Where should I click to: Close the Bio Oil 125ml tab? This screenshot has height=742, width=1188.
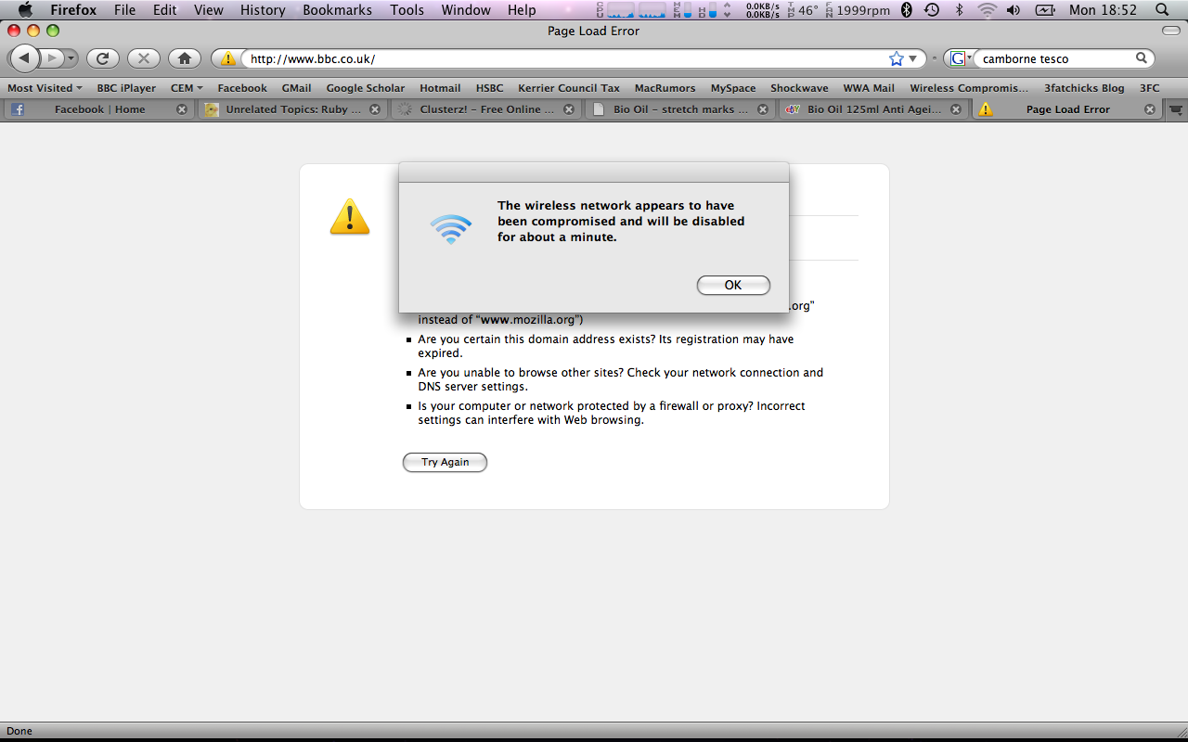coord(957,109)
